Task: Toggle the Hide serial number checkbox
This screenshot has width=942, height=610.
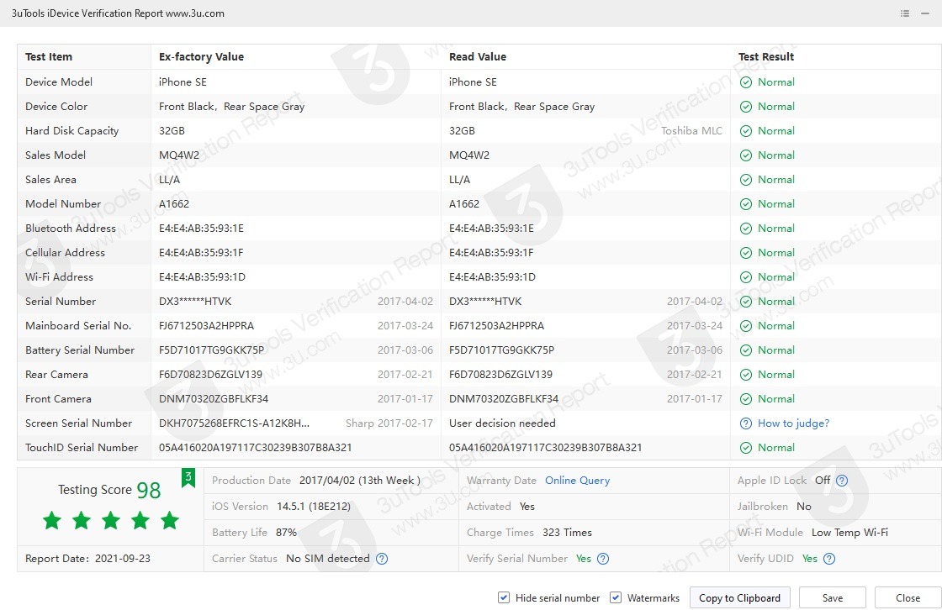Action: pos(504,597)
